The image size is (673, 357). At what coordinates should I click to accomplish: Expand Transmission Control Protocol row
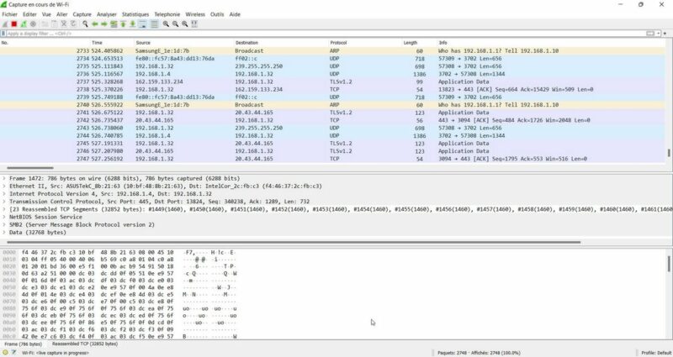[4, 202]
